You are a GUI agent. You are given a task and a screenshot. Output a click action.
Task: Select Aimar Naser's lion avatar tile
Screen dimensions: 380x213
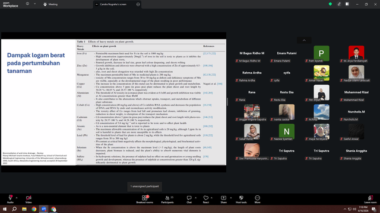[321, 73]
